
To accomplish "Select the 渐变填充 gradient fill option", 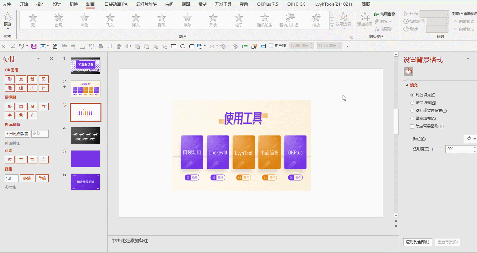I will pyautogui.click(x=412, y=103).
